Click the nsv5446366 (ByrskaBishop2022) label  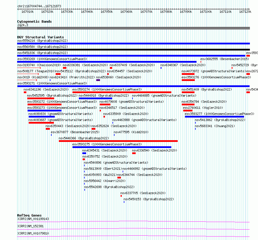[84, 138]
